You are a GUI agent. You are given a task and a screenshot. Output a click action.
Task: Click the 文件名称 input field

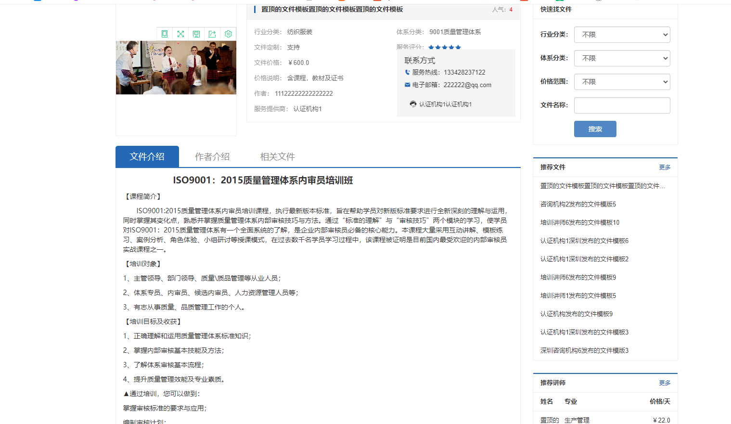[622, 105]
